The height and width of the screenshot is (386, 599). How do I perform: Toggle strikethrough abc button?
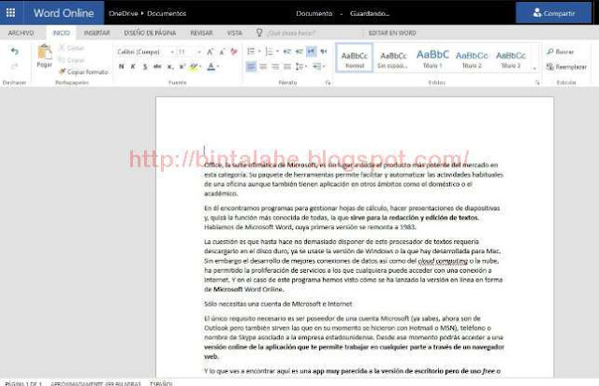pos(157,66)
